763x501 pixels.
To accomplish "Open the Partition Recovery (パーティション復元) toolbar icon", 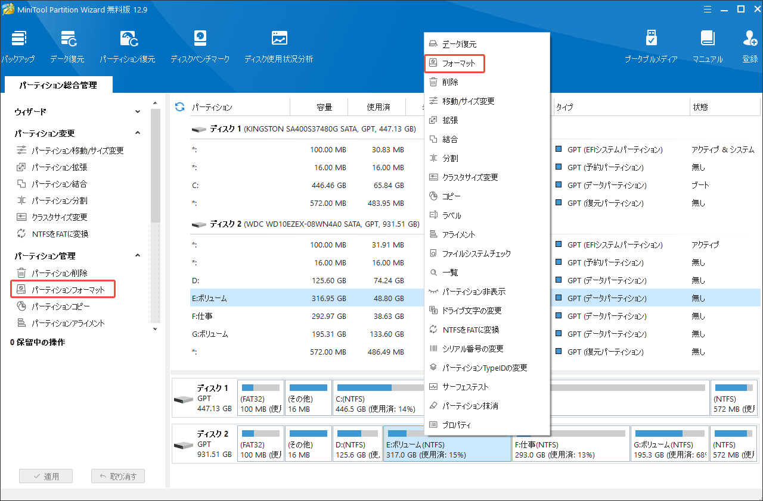I will tap(128, 46).
